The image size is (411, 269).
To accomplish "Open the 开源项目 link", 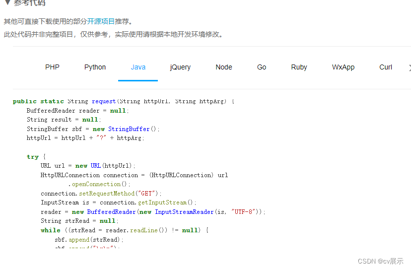I will [x=101, y=21].
